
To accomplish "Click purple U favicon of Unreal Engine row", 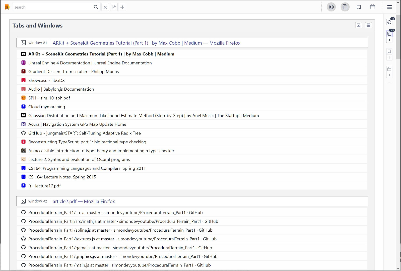I will click(x=23, y=63).
